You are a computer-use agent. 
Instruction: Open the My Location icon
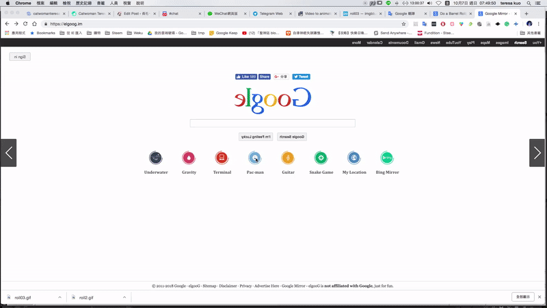tap(354, 158)
